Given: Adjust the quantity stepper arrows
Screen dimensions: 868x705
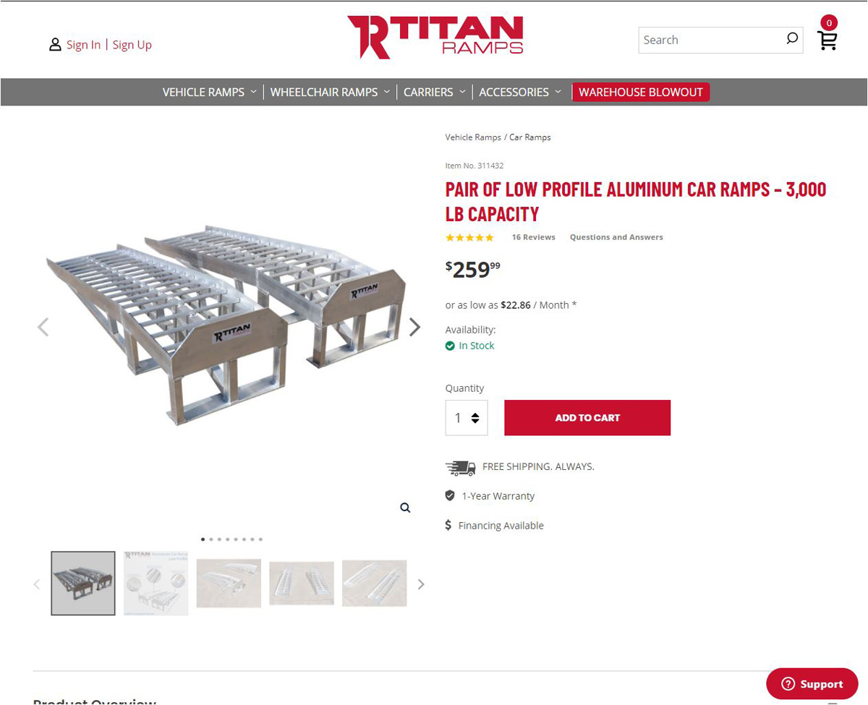Looking at the screenshot, I should tap(475, 418).
